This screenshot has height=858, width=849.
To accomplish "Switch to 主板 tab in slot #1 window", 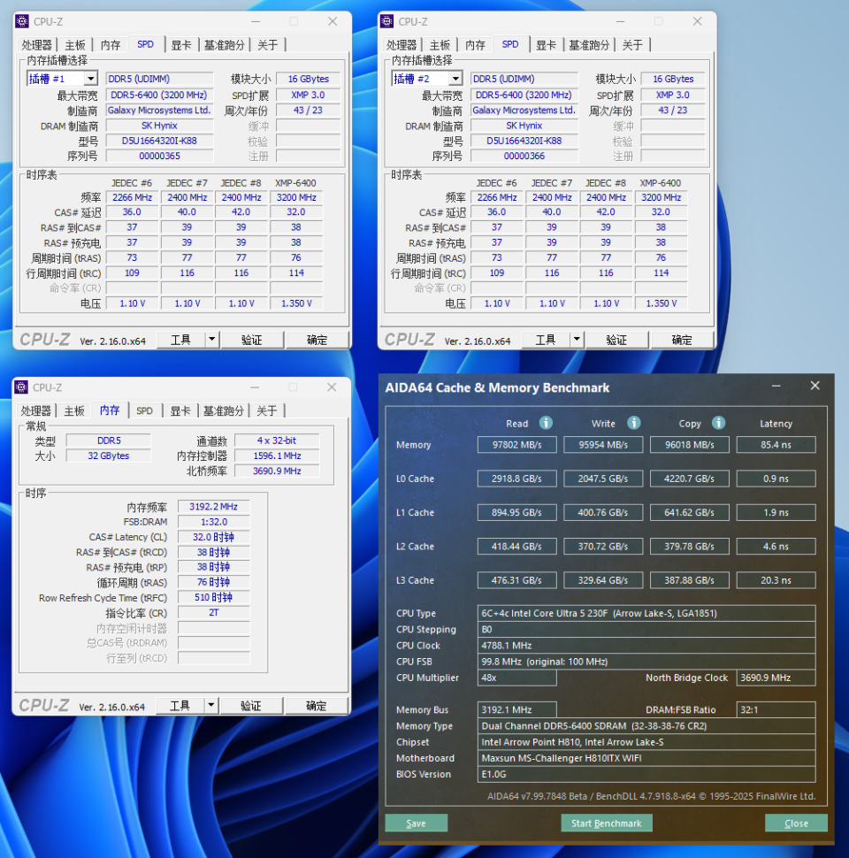I will pyautogui.click(x=75, y=45).
